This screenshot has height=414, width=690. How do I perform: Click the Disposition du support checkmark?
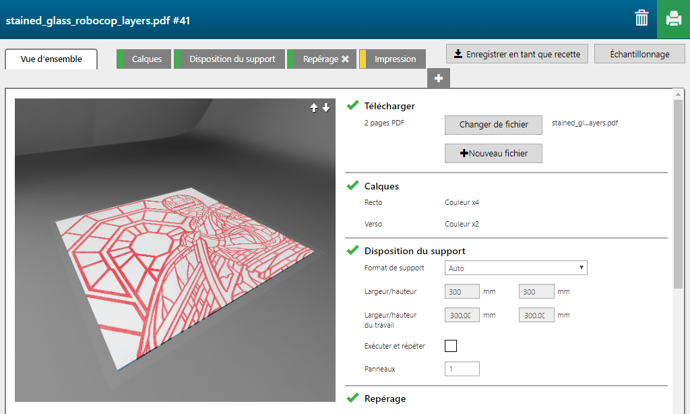coord(352,250)
